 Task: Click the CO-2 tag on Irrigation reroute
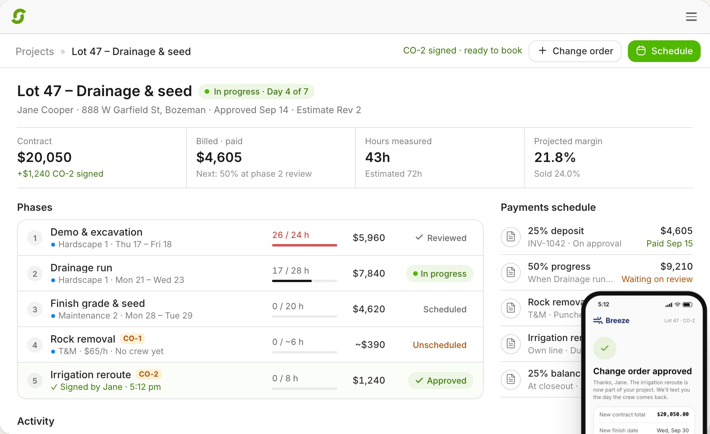pyautogui.click(x=148, y=374)
